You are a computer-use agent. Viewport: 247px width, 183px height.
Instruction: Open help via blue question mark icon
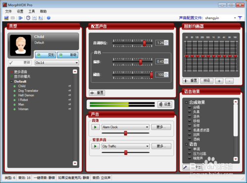click(48, 18)
